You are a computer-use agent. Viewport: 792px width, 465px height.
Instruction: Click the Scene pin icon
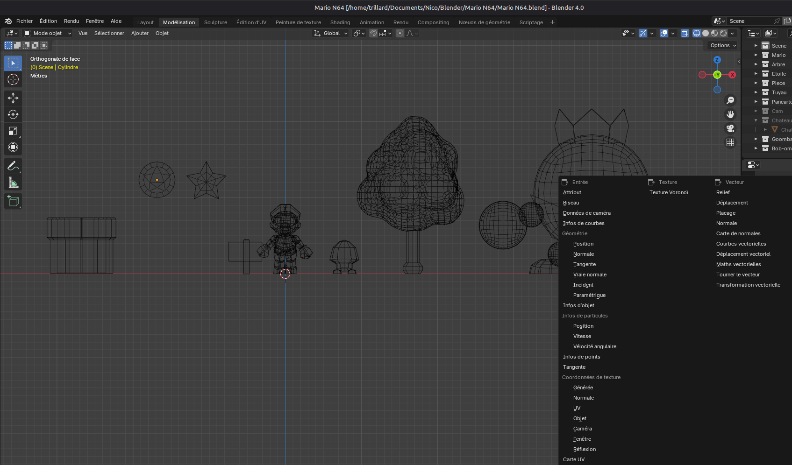click(x=777, y=21)
